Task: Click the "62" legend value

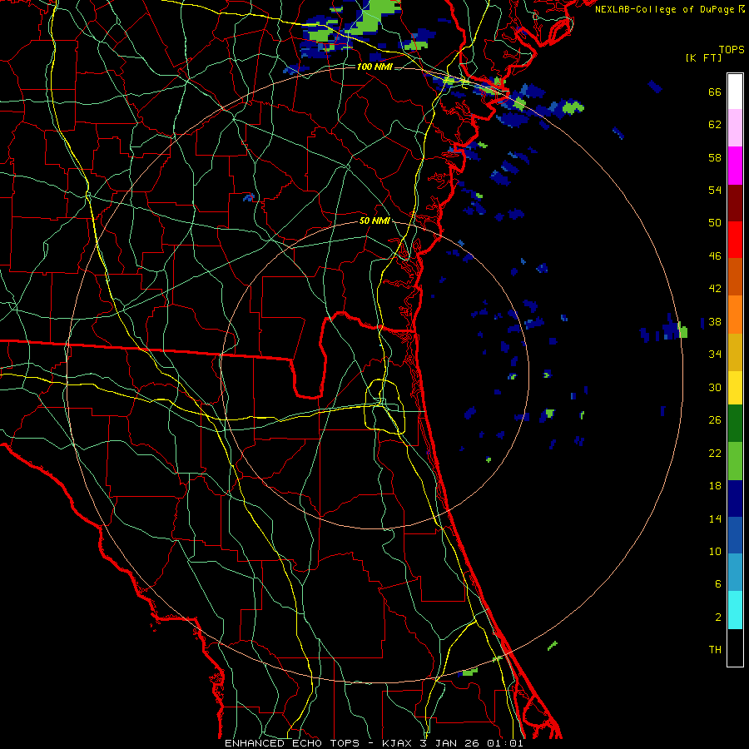Action: click(x=715, y=124)
